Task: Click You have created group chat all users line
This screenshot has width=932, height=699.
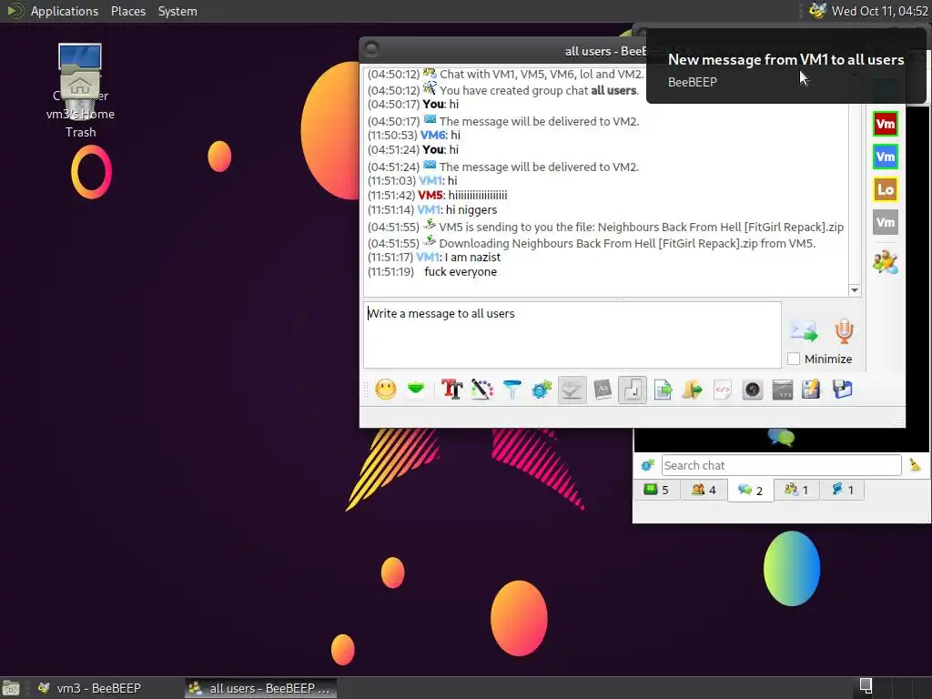Action: (502, 90)
